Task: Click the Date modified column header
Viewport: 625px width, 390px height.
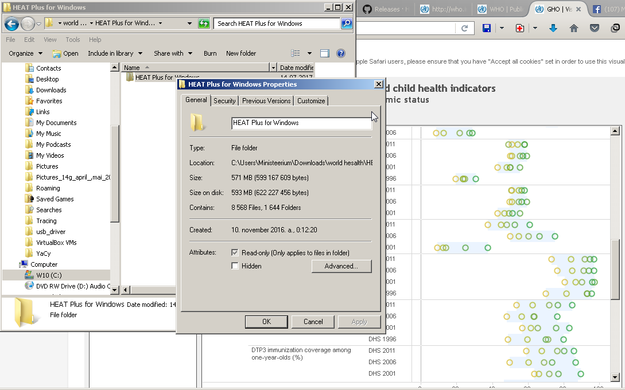Action: (x=297, y=68)
